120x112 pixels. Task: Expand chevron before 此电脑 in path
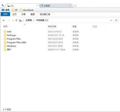point(24,20)
